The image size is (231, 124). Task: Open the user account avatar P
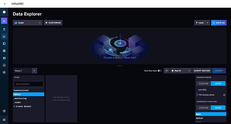[4, 21]
